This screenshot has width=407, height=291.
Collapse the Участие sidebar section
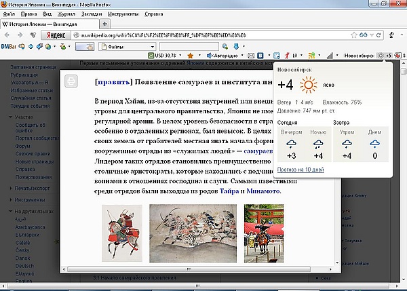(x=11, y=117)
